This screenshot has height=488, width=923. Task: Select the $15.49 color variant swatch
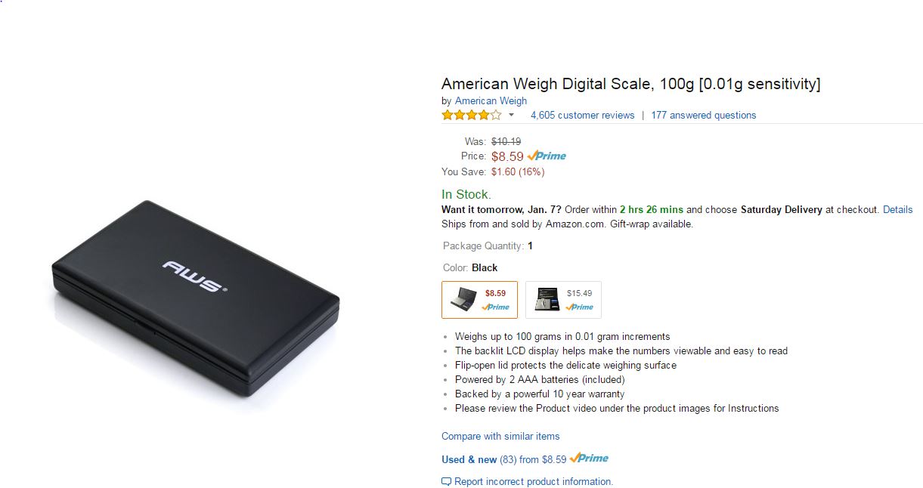pos(563,300)
